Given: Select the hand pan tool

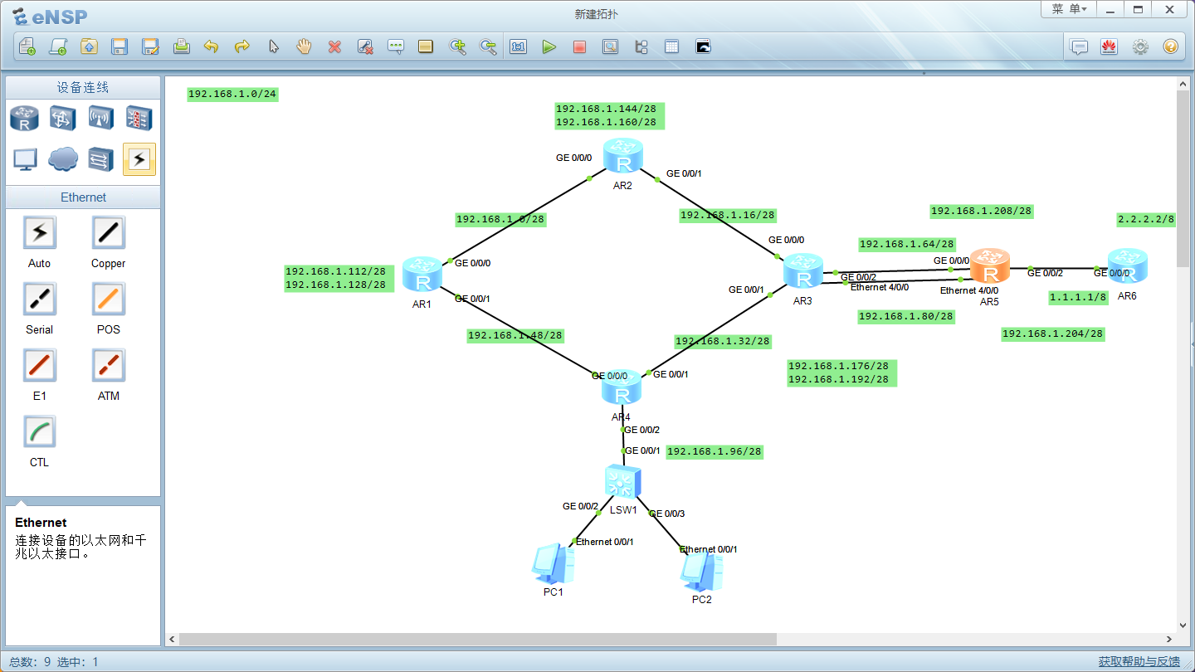Looking at the screenshot, I should (x=304, y=47).
